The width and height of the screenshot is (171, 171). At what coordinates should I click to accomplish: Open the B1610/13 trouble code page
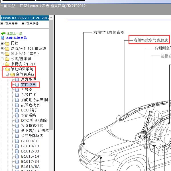point(30,146)
